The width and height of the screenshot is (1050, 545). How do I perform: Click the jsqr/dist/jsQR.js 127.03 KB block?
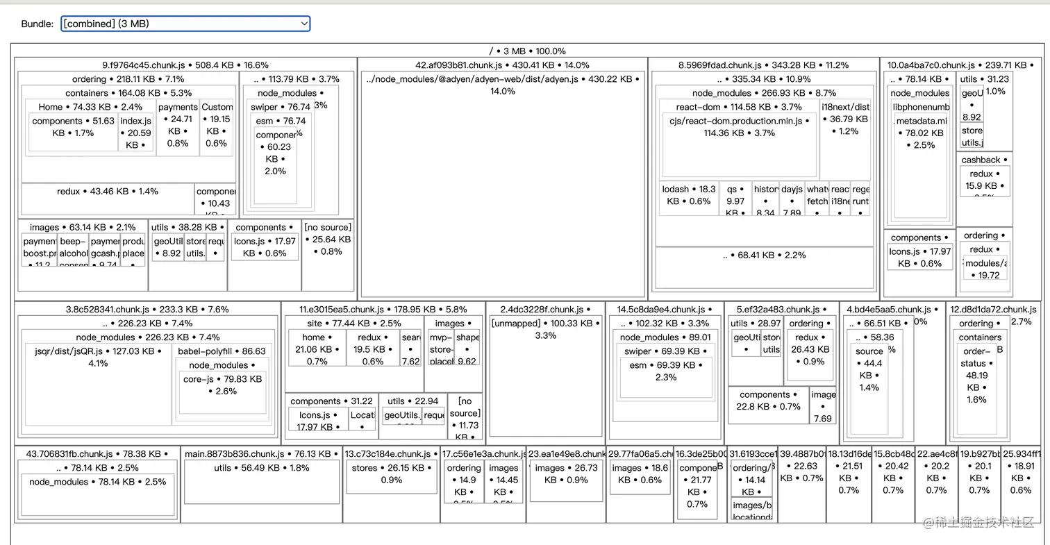point(99,383)
